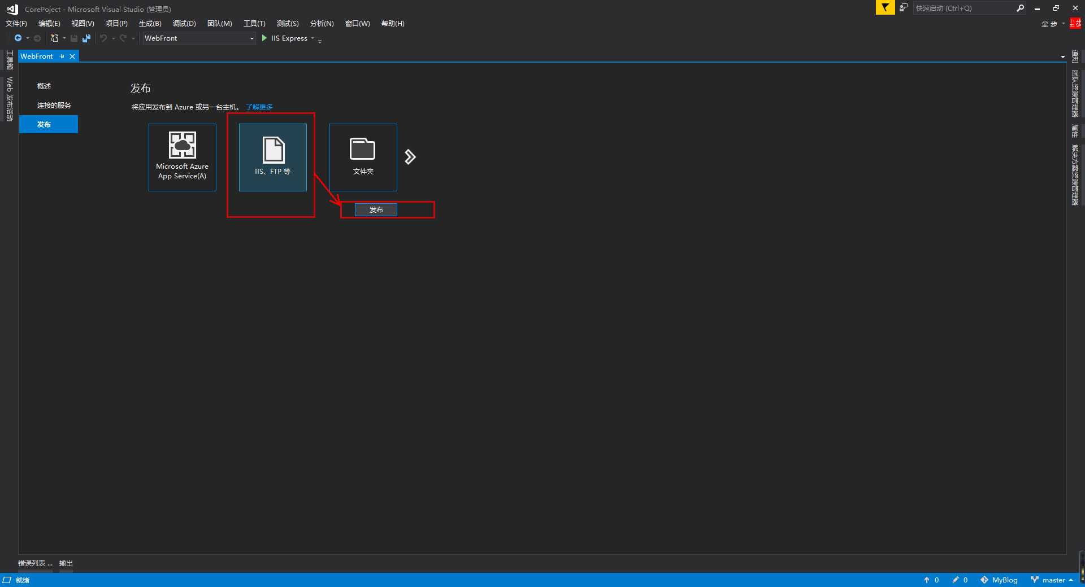This screenshot has height=587, width=1085.
Task: Click the pending changes pencil indicator
Action: (x=960, y=580)
